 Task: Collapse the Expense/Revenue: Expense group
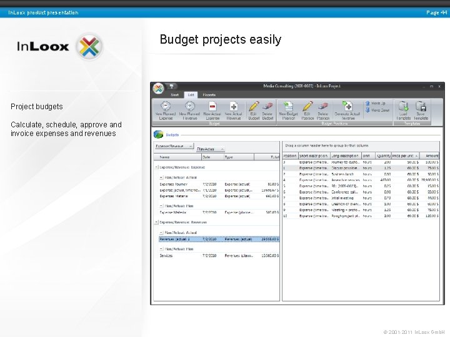(156, 167)
